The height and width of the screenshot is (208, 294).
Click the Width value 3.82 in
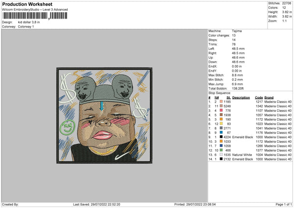pos(287,17)
